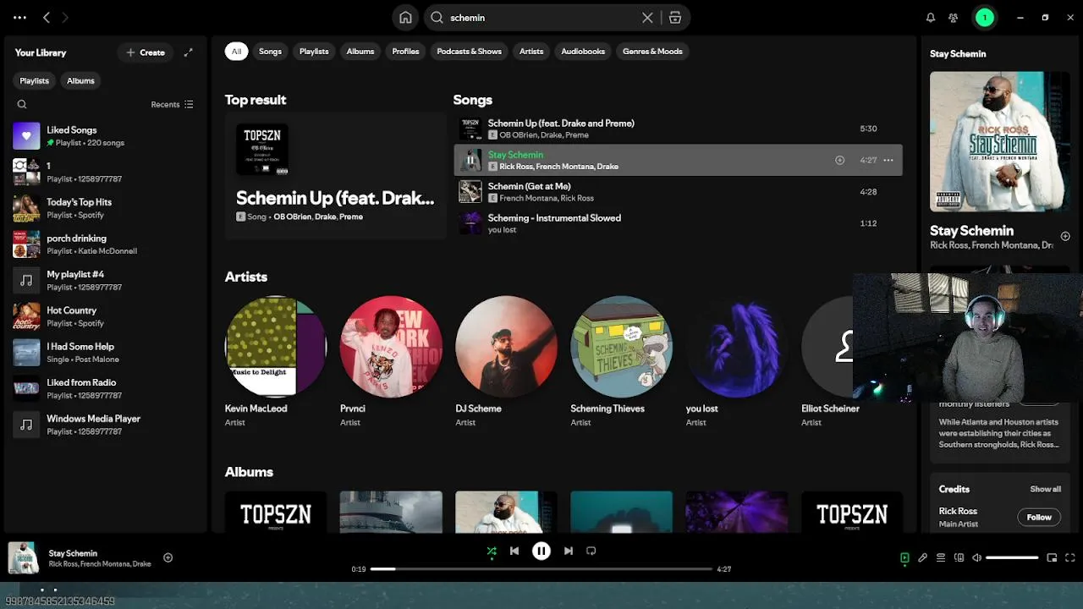
Task: Open the user profile avatar menu
Action: click(984, 17)
